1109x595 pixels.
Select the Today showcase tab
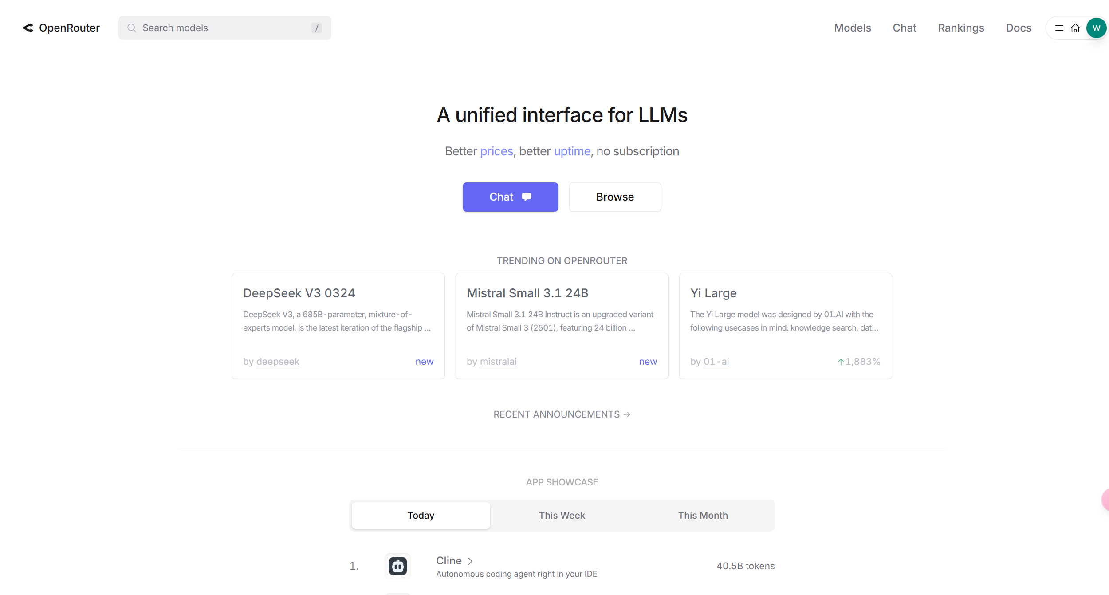(x=421, y=515)
